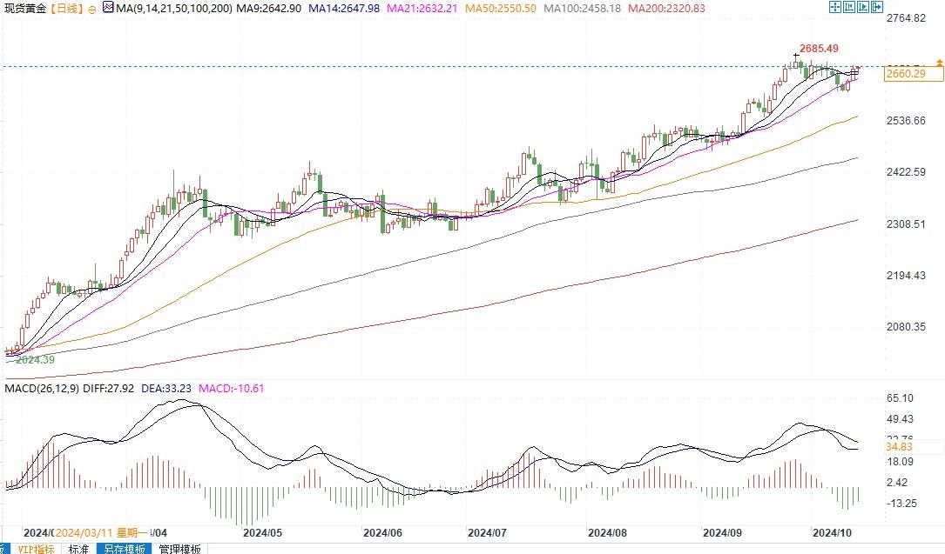Click the crosshair cursor icon in chart toolbar

(834, 8)
